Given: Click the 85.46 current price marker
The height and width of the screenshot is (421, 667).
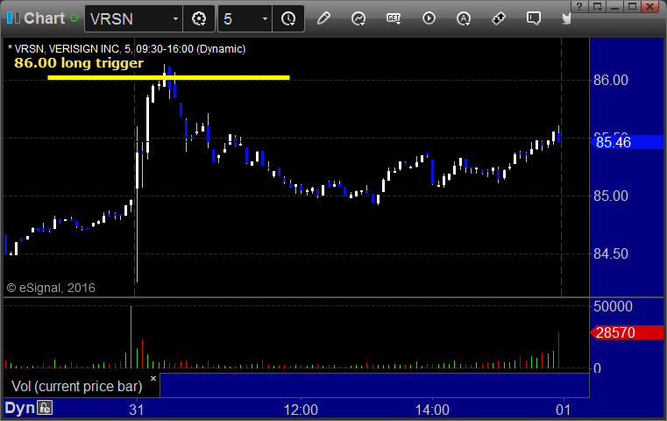Looking at the screenshot, I should pos(627,142).
